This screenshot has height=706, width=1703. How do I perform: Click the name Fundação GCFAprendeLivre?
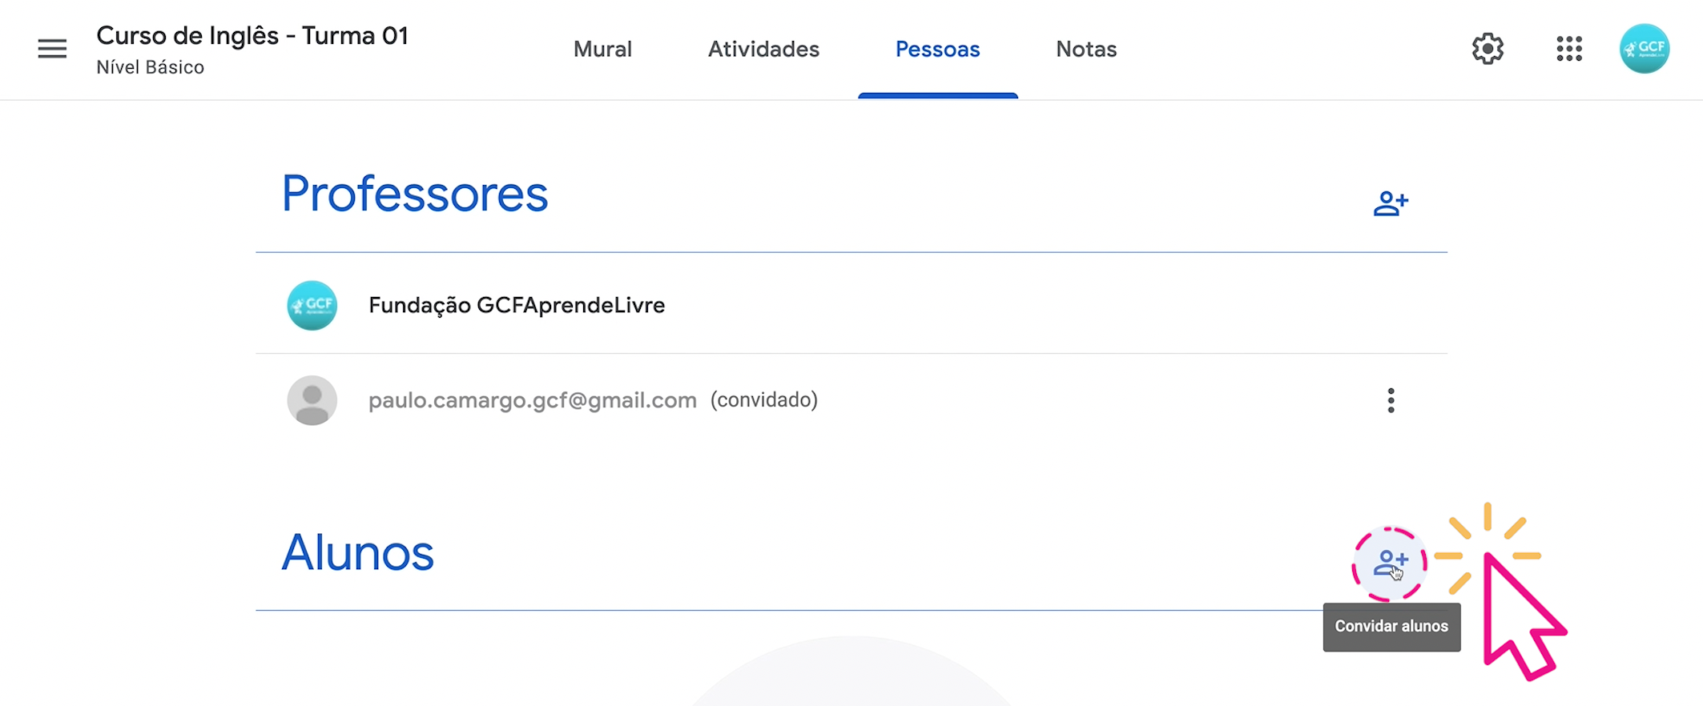coord(517,305)
